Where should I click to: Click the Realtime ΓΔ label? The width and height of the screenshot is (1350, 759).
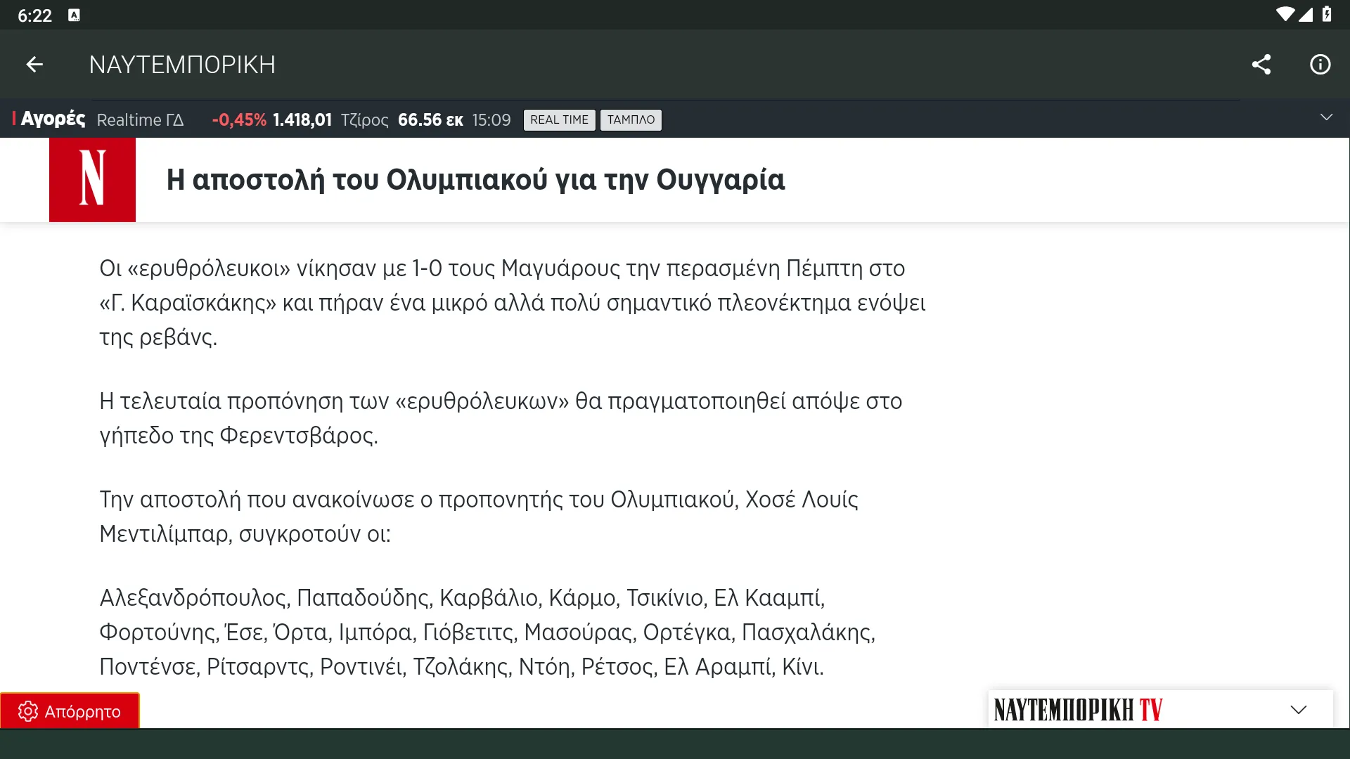coord(140,120)
